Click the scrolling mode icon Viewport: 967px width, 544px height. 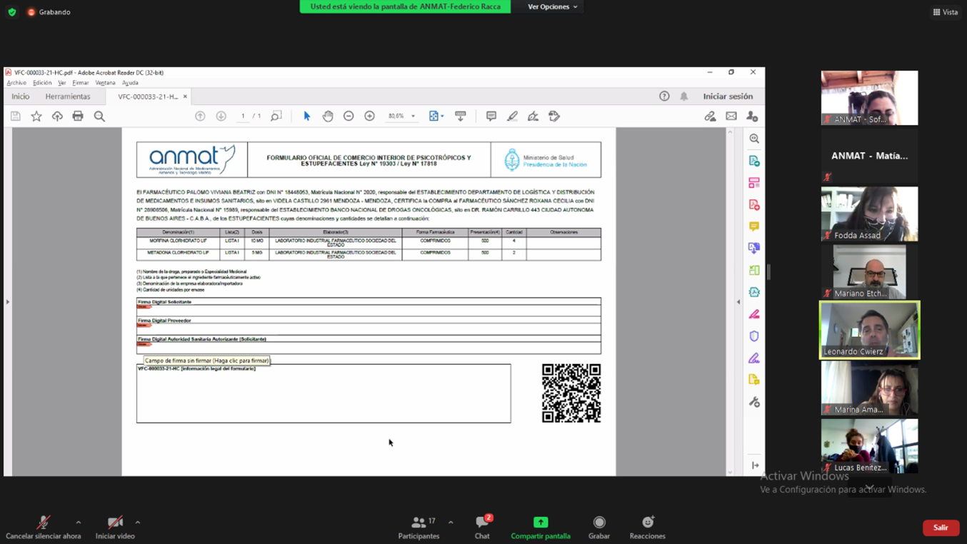pyautogui.click(x=461, y=116)
